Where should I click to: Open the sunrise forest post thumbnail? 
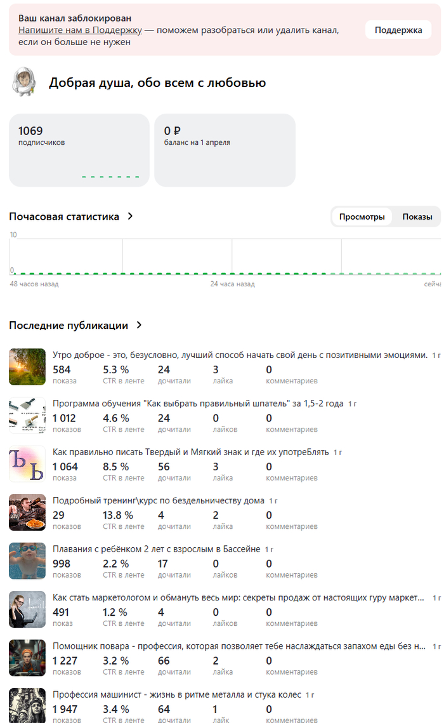(x=27, y=367)
